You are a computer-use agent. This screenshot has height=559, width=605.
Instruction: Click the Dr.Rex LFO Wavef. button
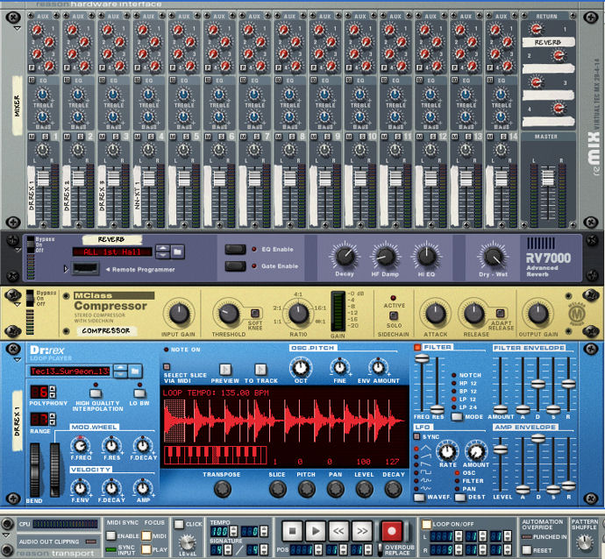coord(419,498)
